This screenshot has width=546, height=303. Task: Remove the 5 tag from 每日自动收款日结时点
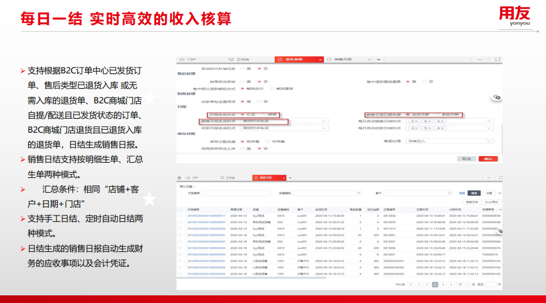pos(430,128)
